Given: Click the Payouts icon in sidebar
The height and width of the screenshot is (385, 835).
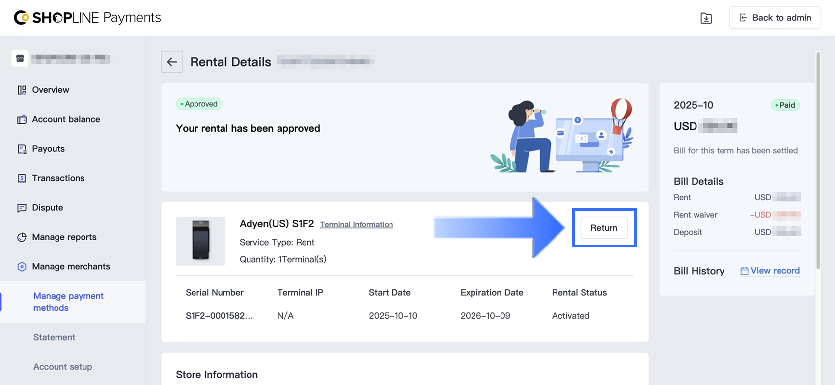Looking at the screenshot, I should (x=22, y=149).
